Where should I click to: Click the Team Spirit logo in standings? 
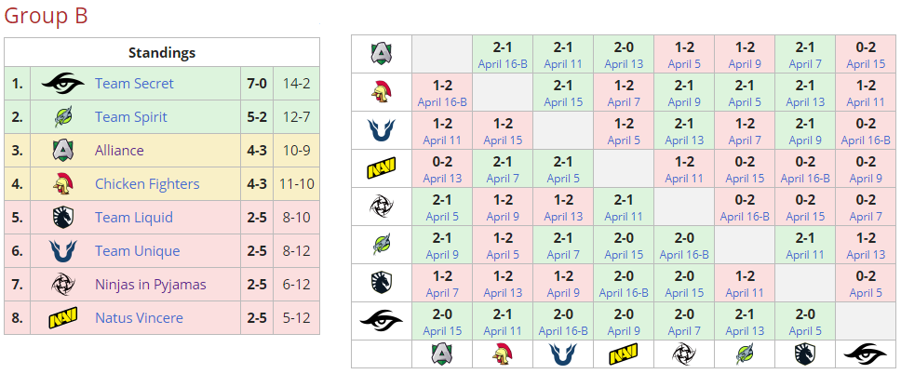62,116
